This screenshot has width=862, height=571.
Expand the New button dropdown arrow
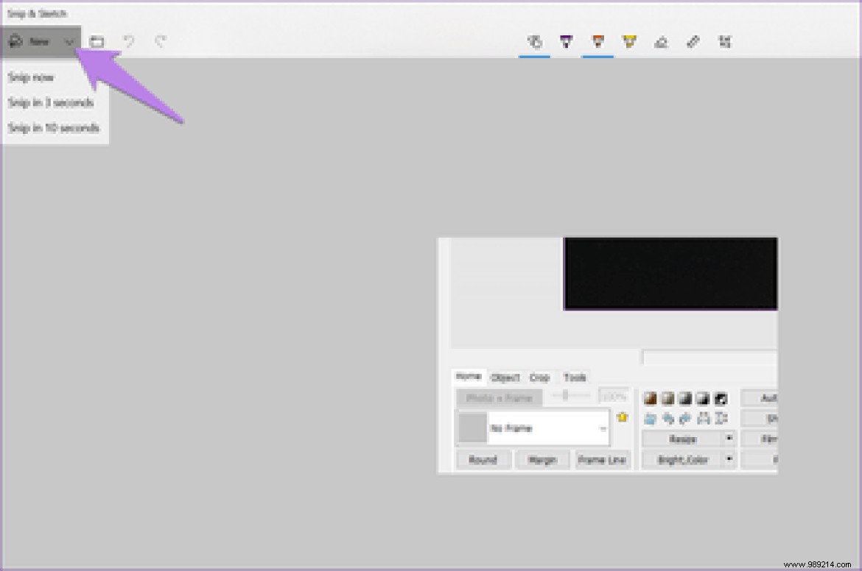(x=69, y=42)
